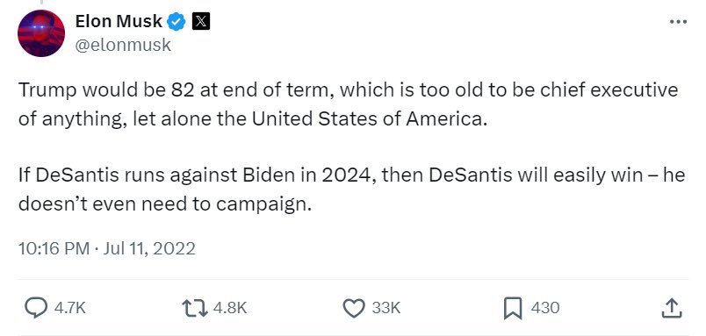Click the Jul 11, 2022 date
The image size is (706, 336).
tap(149, 249)
